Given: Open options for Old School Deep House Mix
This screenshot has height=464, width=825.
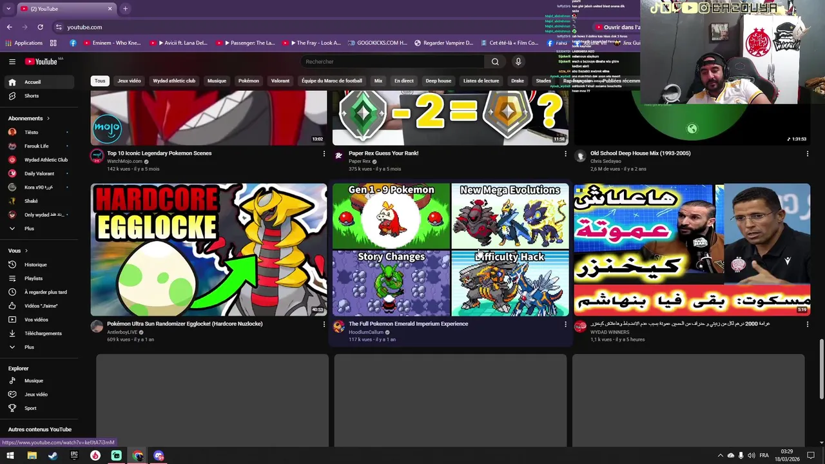Looking at the screenshot, I should pos(807,153).
